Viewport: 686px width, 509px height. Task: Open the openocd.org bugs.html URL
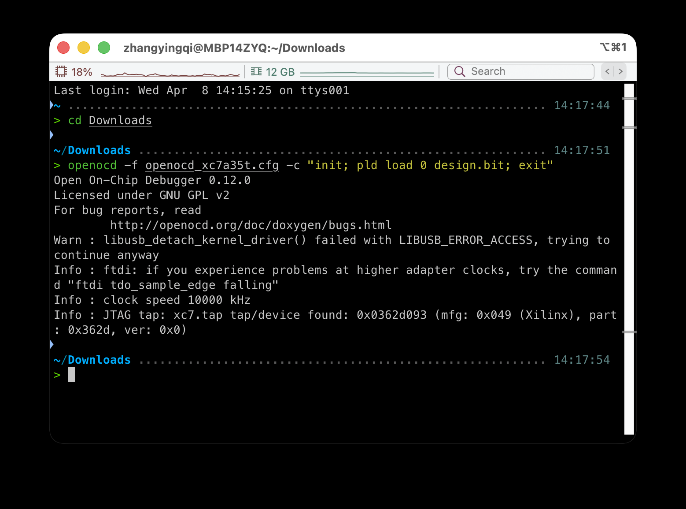[251, 225]
